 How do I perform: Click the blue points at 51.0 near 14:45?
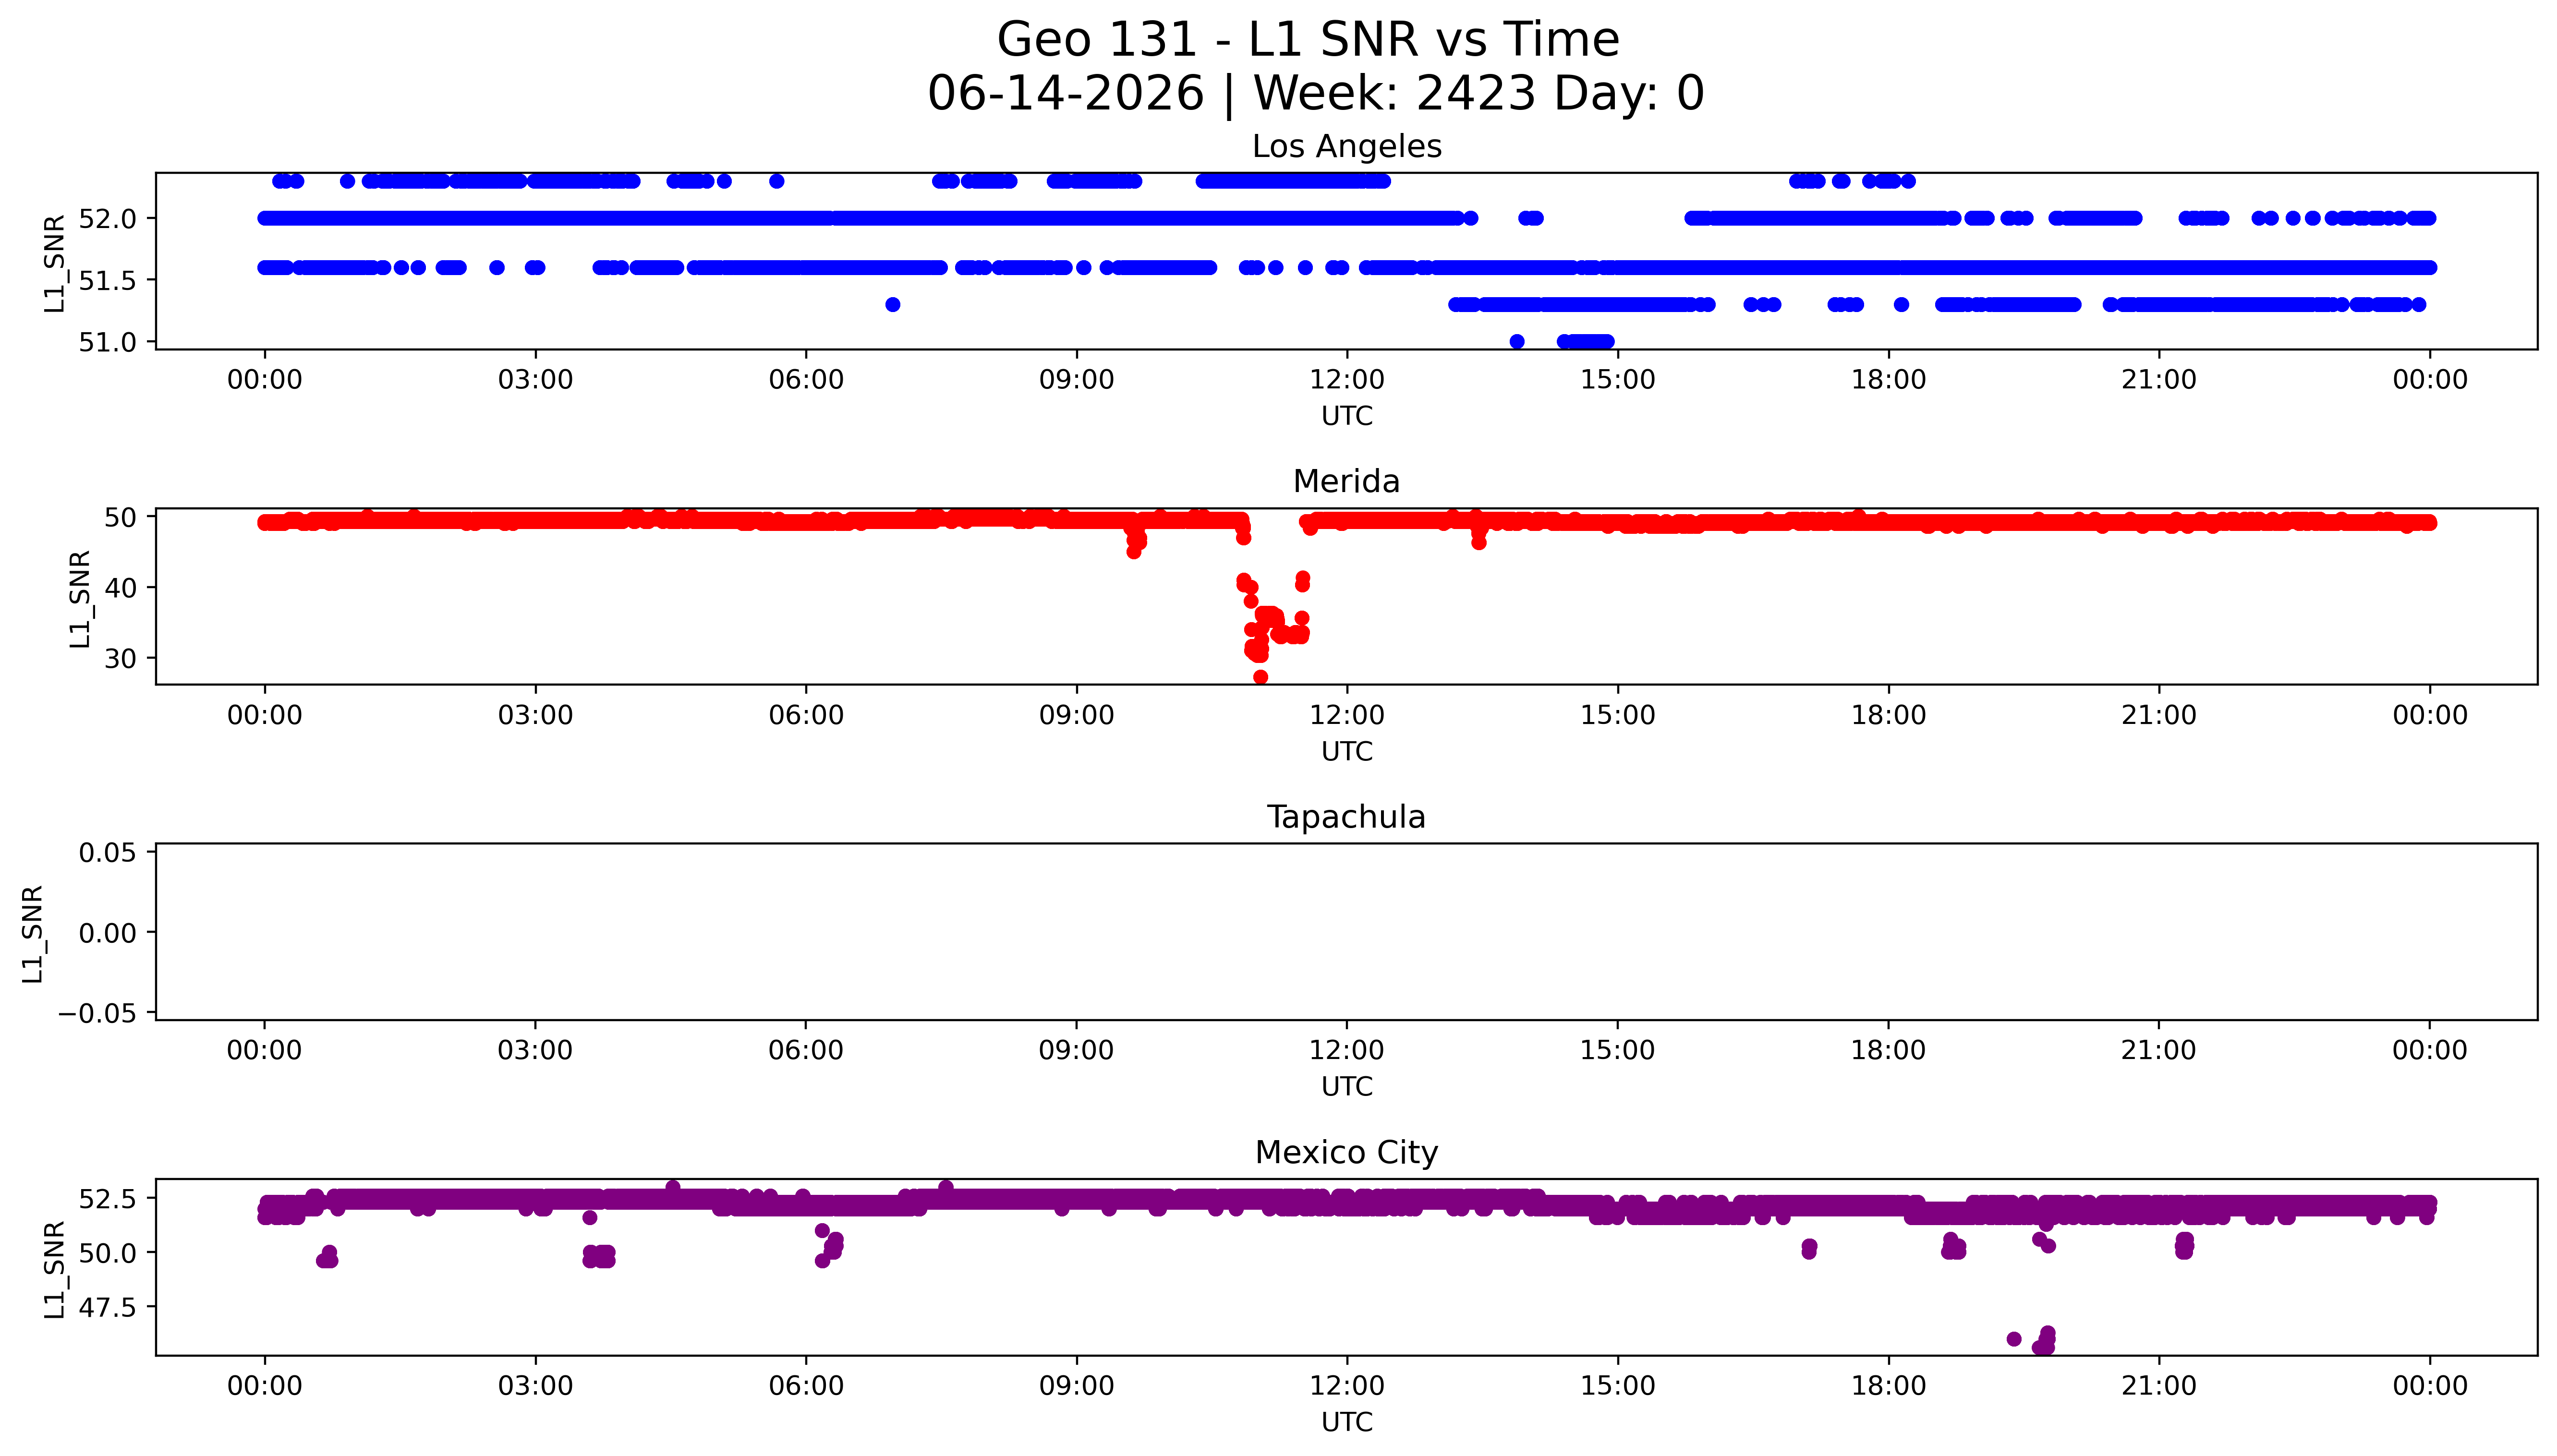[1586, 341]
